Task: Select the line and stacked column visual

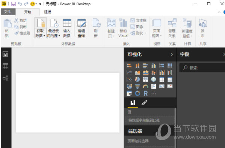Action: point(154,72)
